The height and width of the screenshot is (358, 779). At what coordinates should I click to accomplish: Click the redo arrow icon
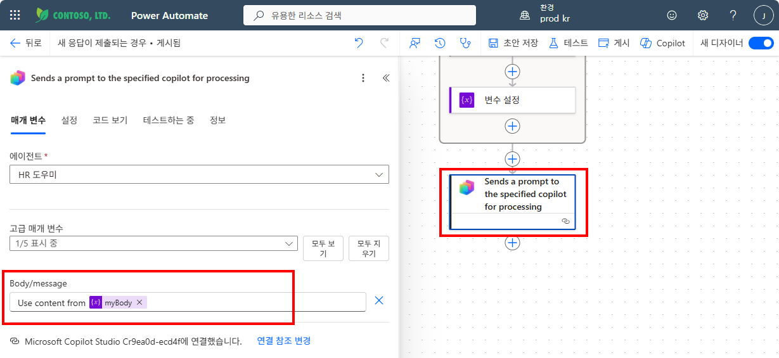(x=384, y=43)
